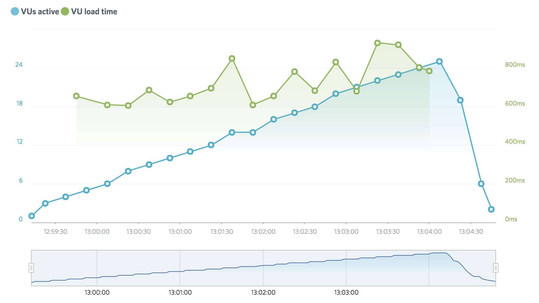Screen dimensions: 539x303
Task: Click the 24 label on left axis
Action: tap(19, 65)
